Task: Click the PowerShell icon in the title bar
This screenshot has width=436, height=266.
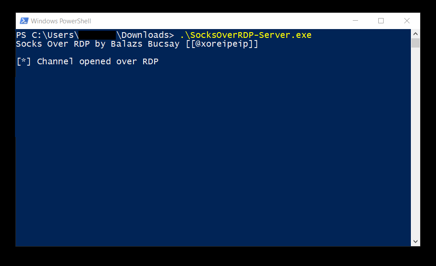Action: [24, 21]
